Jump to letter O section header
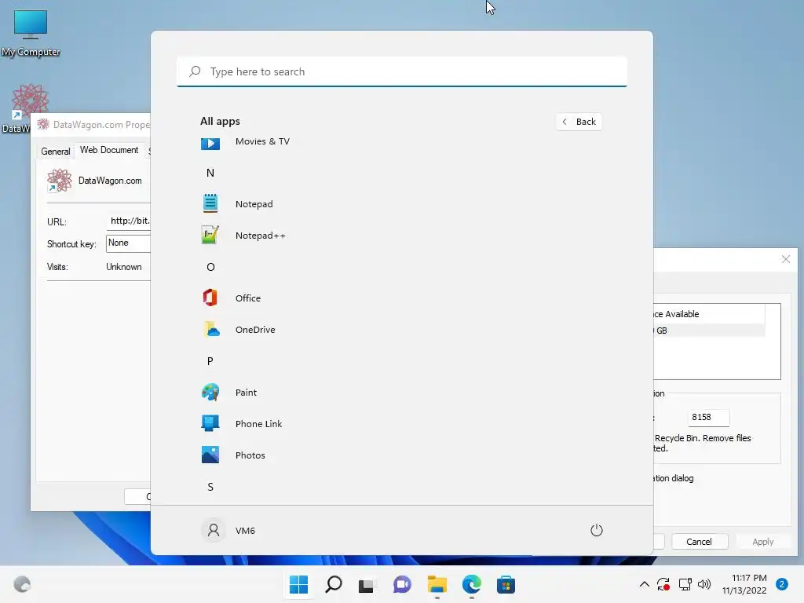804x603 pixels. click(x=210, y=267)
